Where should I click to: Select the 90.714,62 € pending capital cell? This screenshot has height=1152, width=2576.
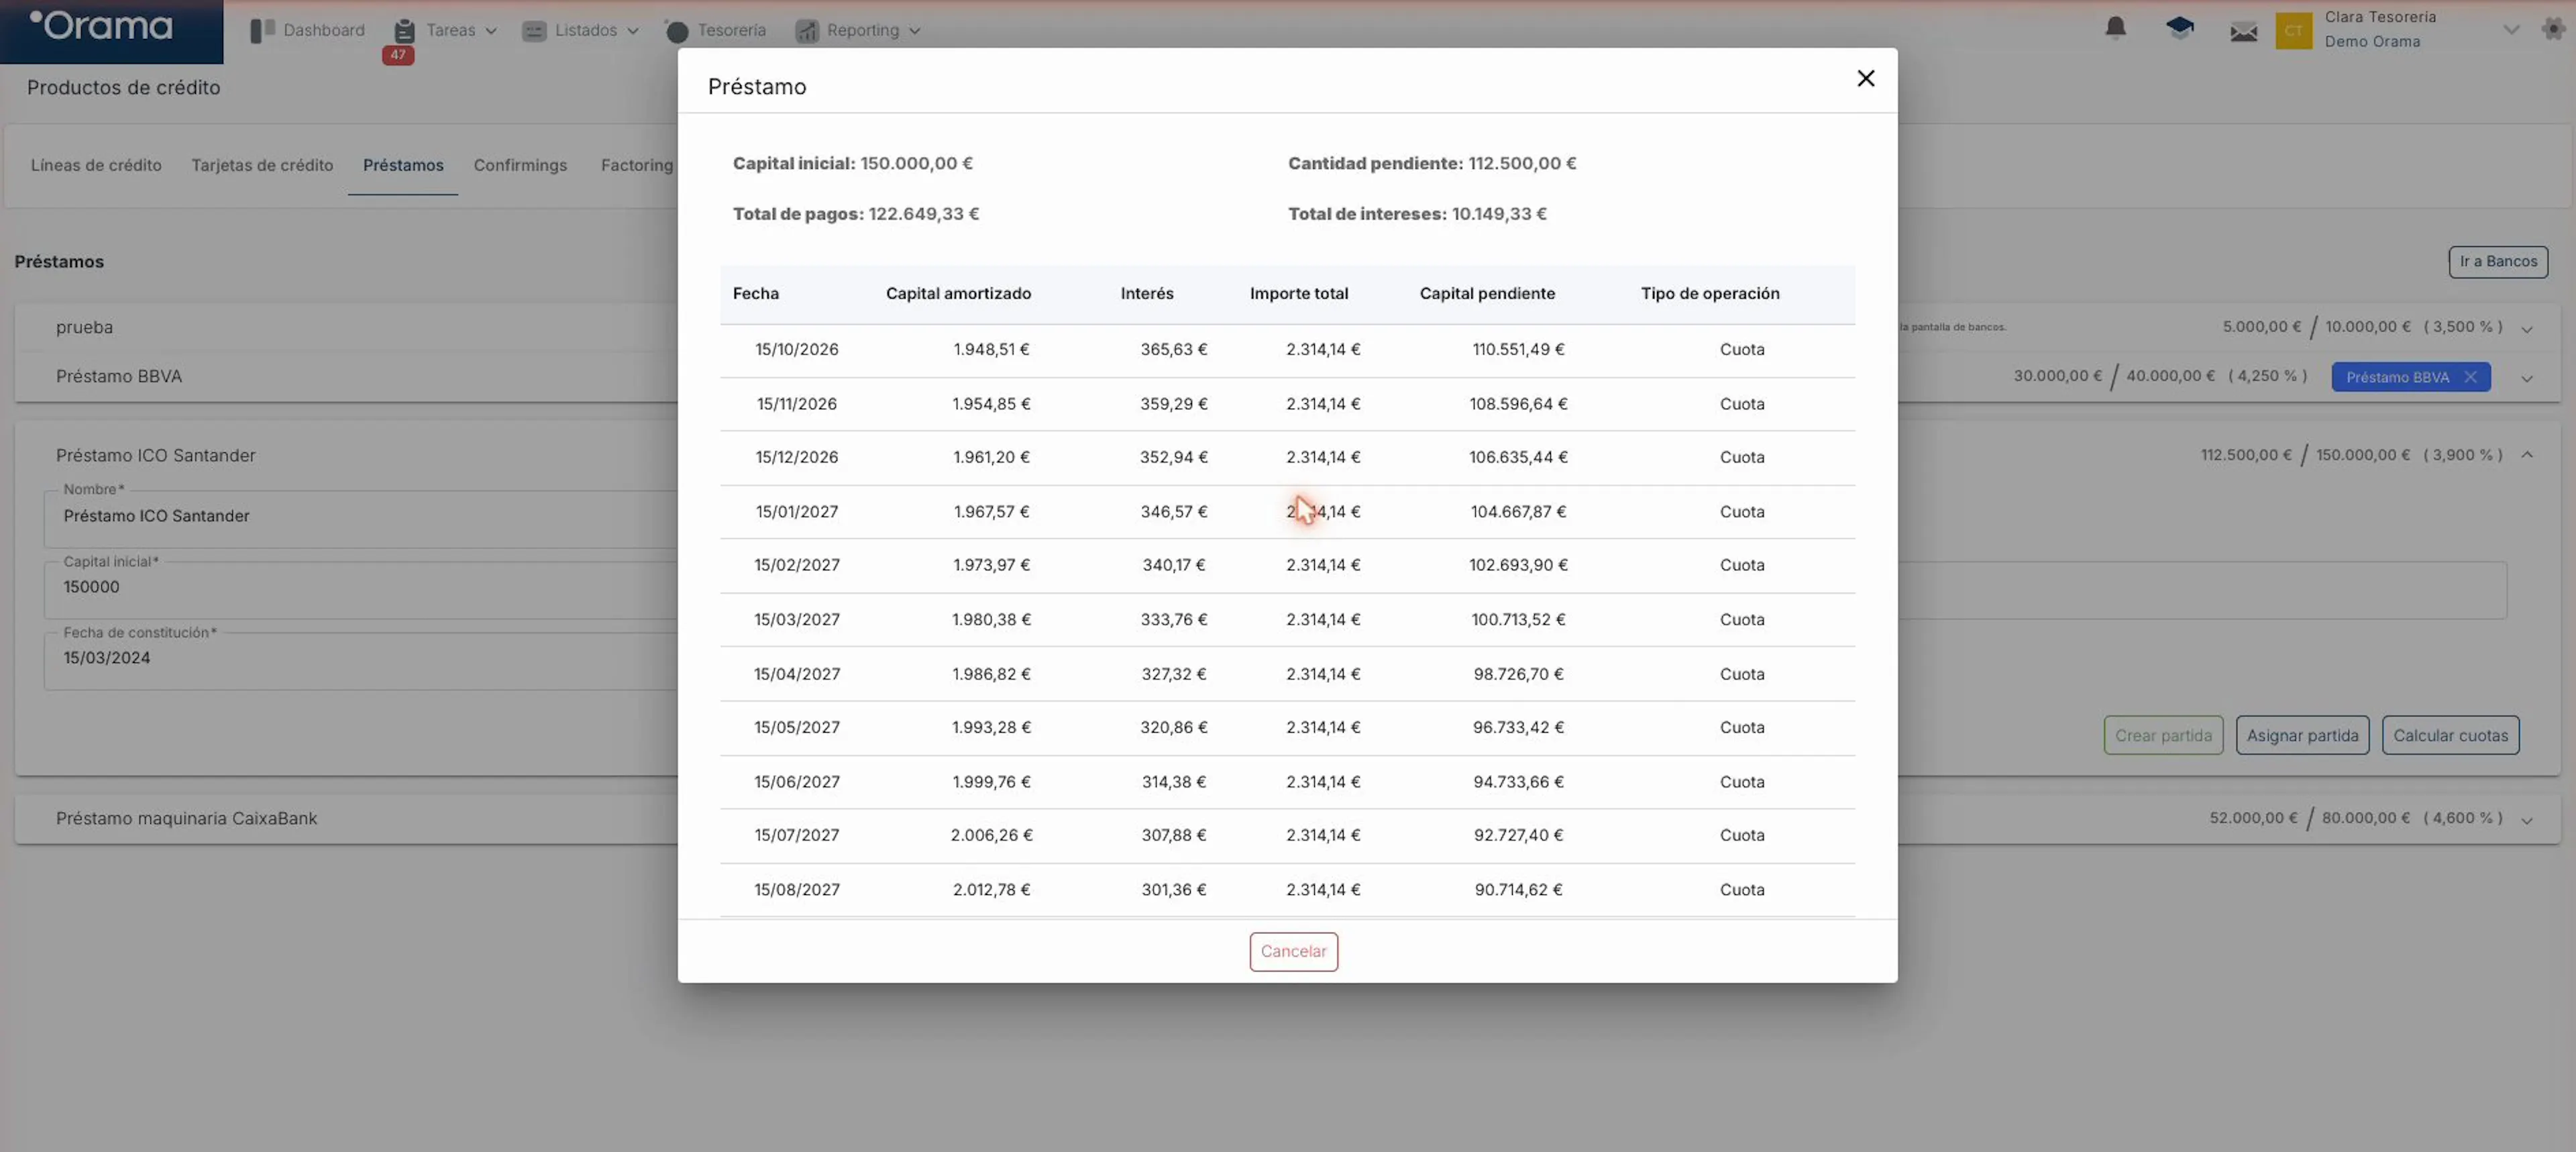[1518, 890]
